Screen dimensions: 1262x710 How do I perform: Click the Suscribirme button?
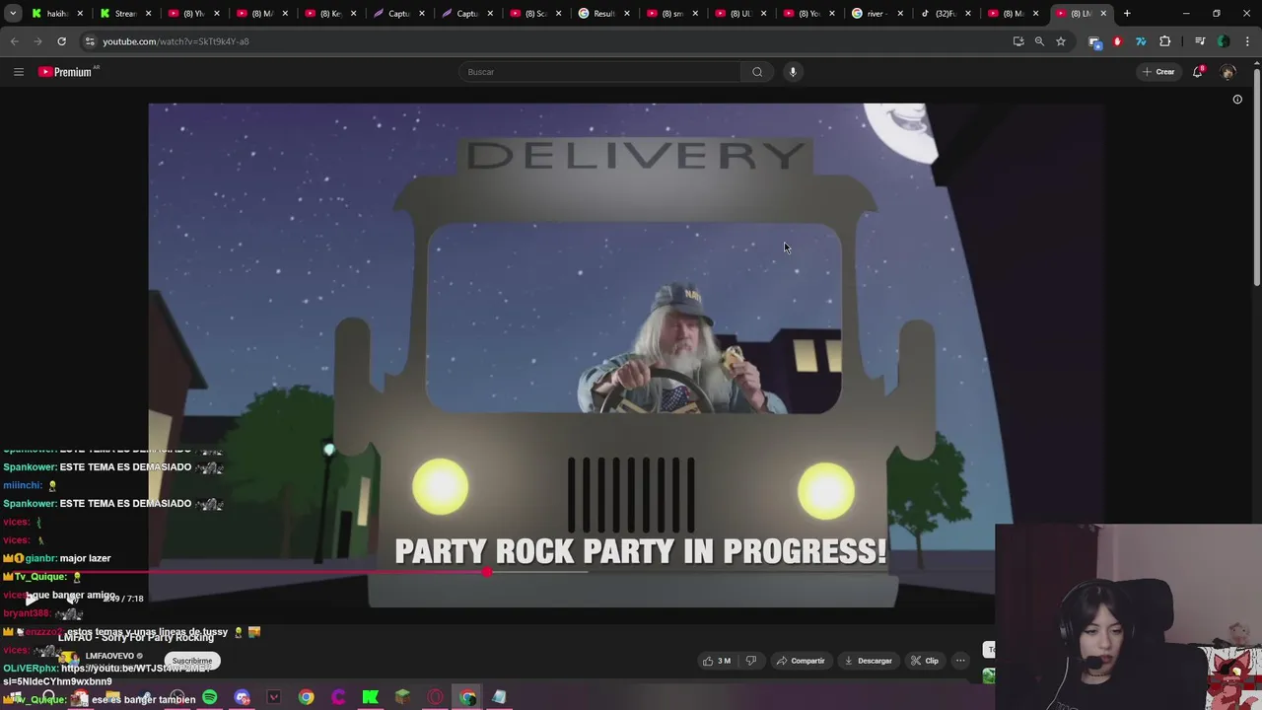192,661
